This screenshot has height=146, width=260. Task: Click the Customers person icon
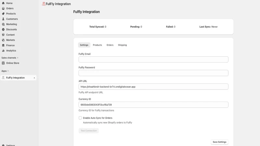point(3,19)
